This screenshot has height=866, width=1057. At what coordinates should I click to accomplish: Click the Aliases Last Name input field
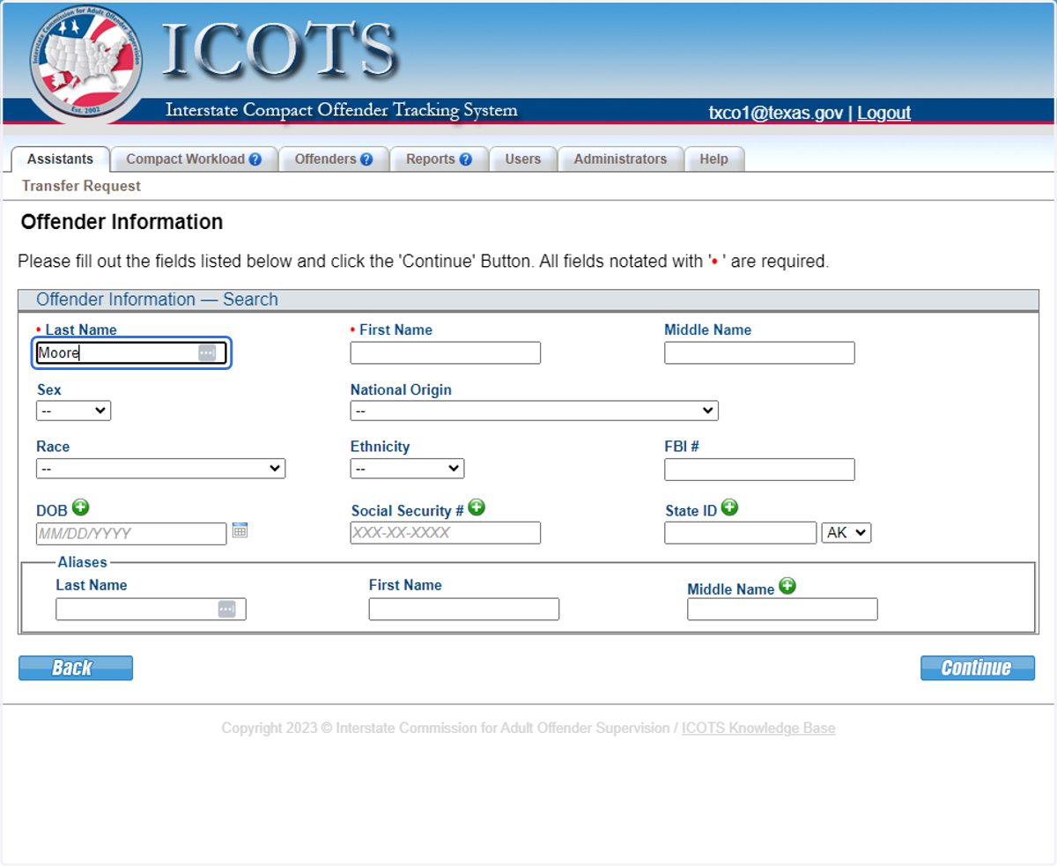click(x=151, y=610)
